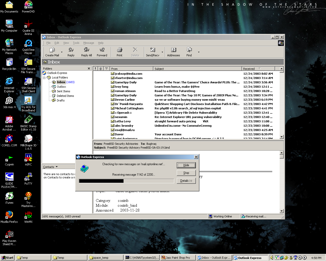
Task: Open the File menu
Action: click(48, 43)
